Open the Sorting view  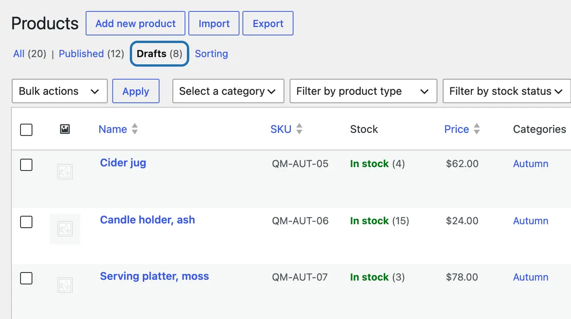(x=212, y=54)
